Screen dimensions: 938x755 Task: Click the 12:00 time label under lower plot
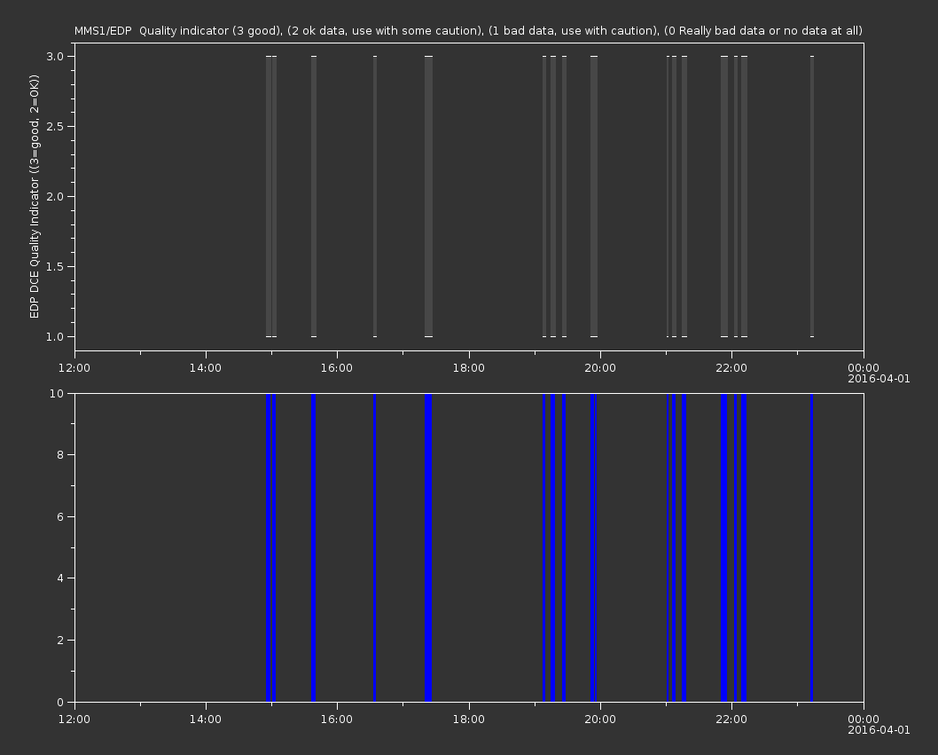point(74,720)
